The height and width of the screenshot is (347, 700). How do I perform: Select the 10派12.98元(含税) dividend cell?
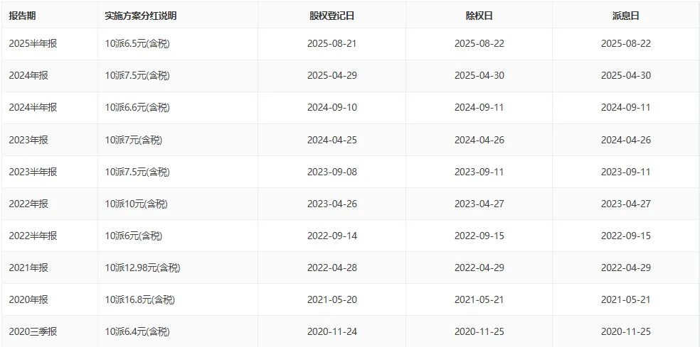pos(142,268)
